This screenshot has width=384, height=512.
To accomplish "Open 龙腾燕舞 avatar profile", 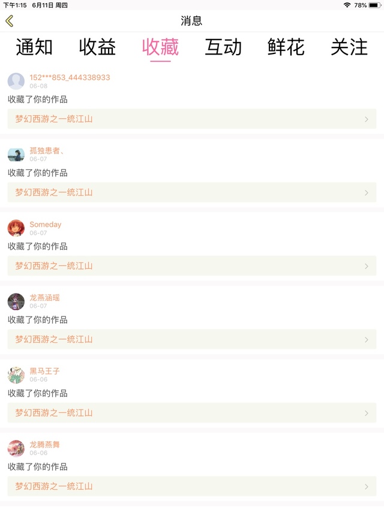I will pos(16,448).
